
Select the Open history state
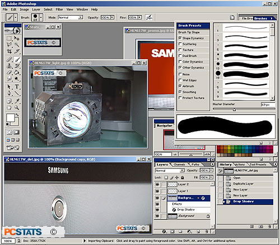[245, 178]
